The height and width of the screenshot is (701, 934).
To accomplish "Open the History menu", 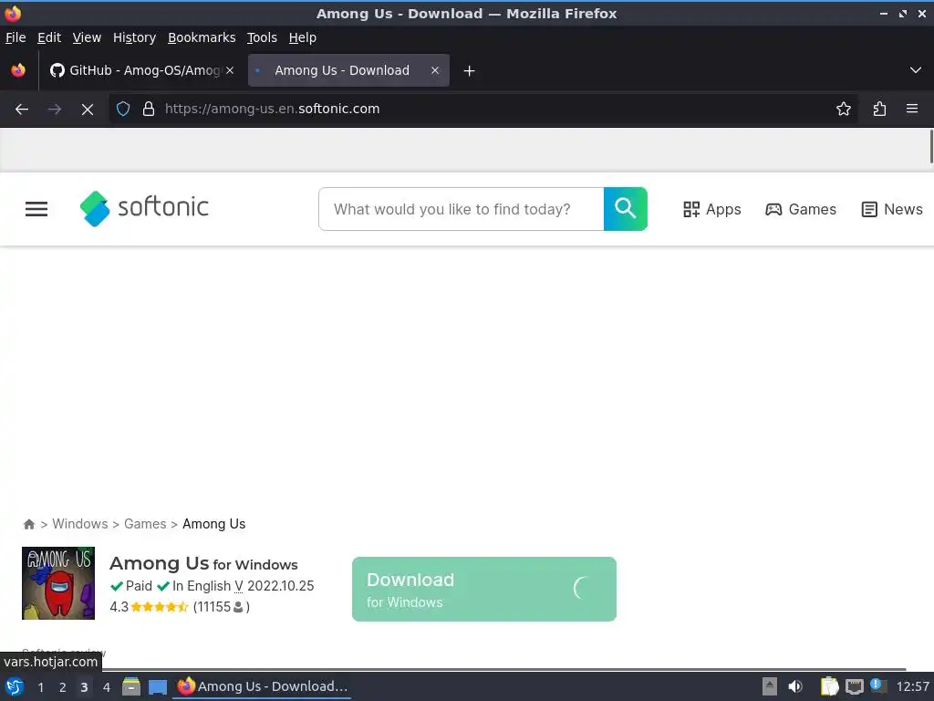I will [134, 37].
